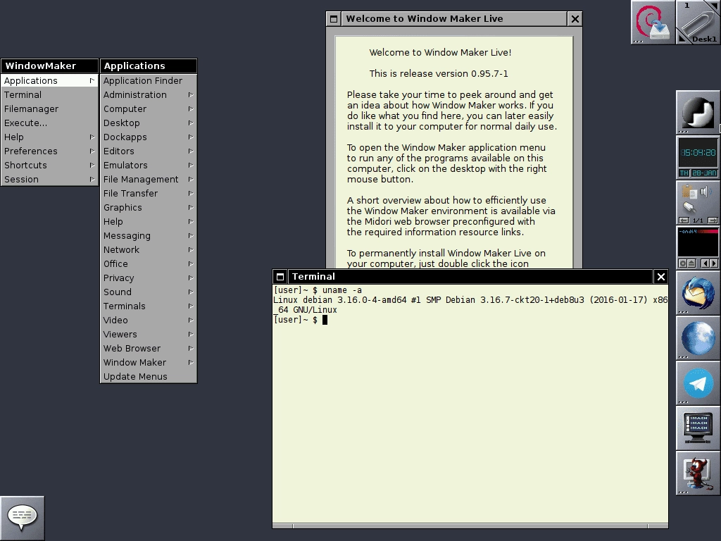Open the Debian installer dock icon
The image size is (721, 541).
pos(653,22)
